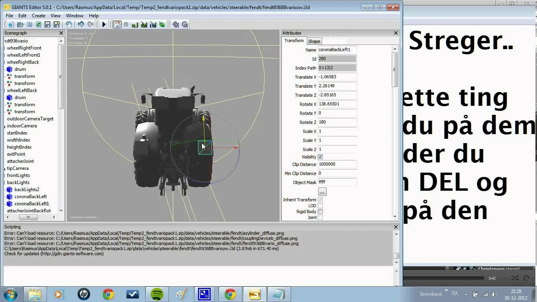Open the View menu
This screenshot has height=302, width=537.
pyautogui.click(x=56, y=16)
